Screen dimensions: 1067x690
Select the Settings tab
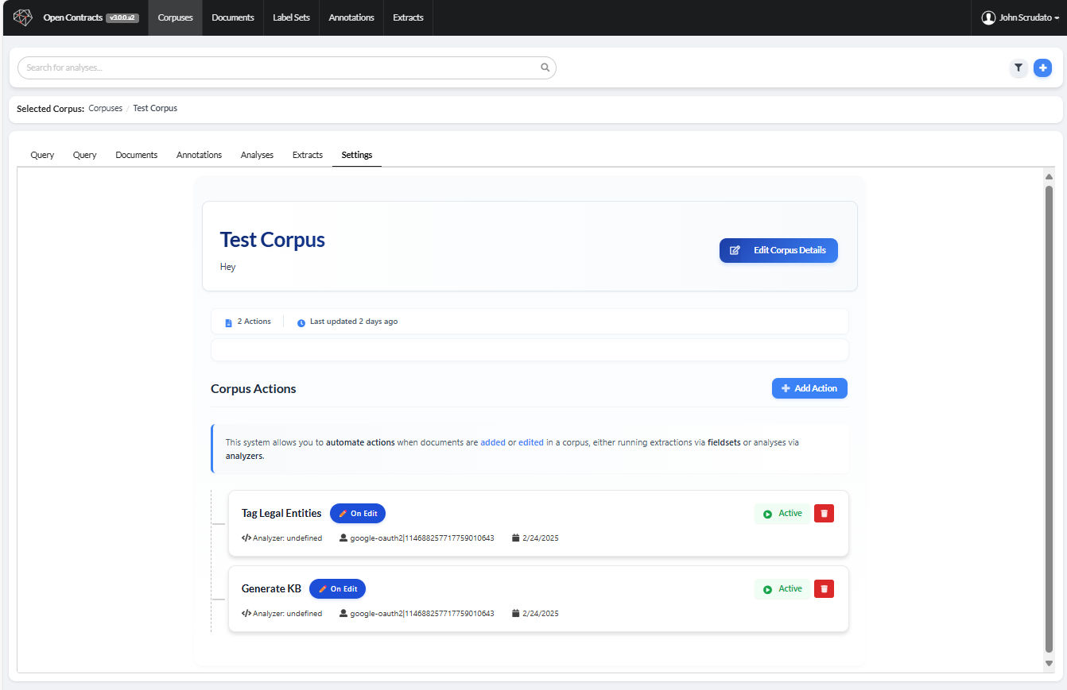point(357,155)
